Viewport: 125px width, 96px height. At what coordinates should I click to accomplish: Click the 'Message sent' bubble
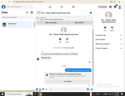point(46,58)
